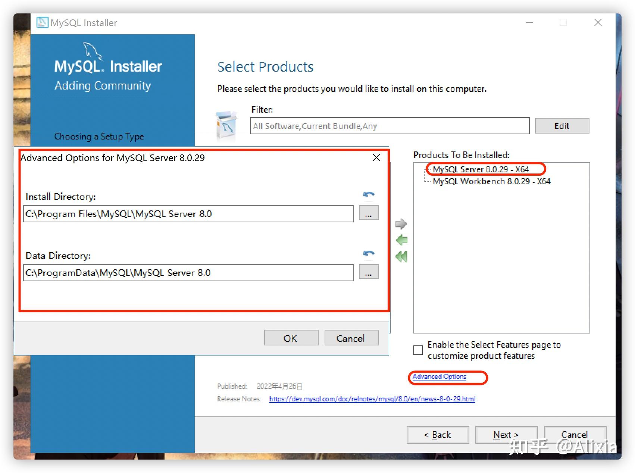This screenshot has width=635, height=473.
Task: Open the release notes URL link
Action: click(372, 399)
